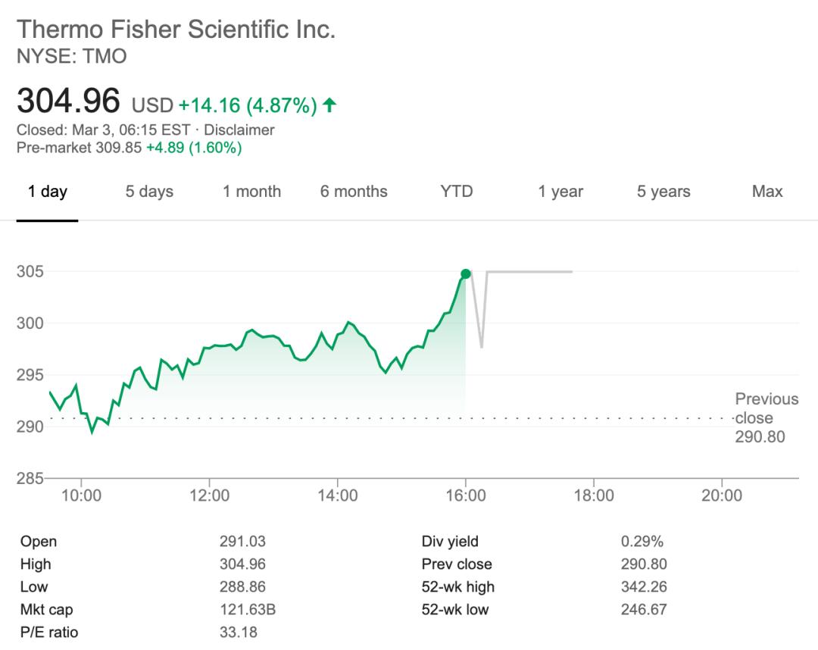Image resolution: width=818 pixels, height=650 pixels.
Task: Click the gray after-hours line on chart
Action: (x=530, y=271)
